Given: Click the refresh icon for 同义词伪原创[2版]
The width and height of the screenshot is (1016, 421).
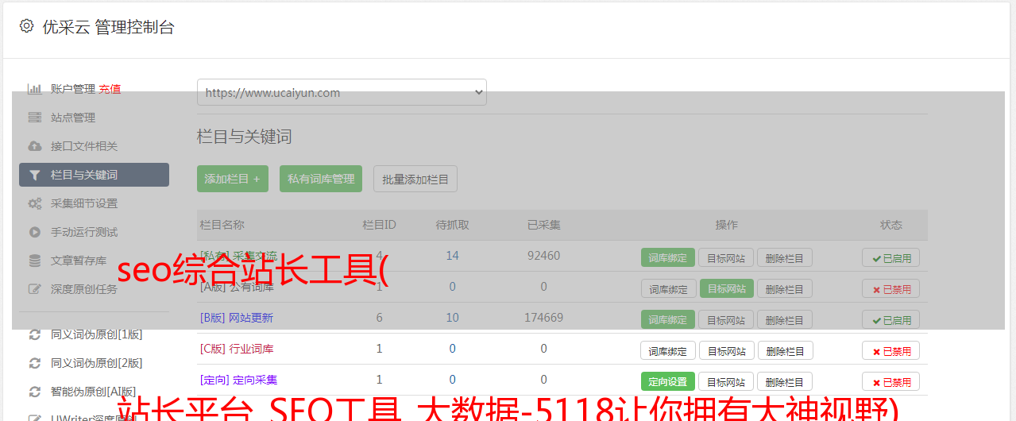Looking at the screenshot, I should pyautogui.click(x=35, y=363).
